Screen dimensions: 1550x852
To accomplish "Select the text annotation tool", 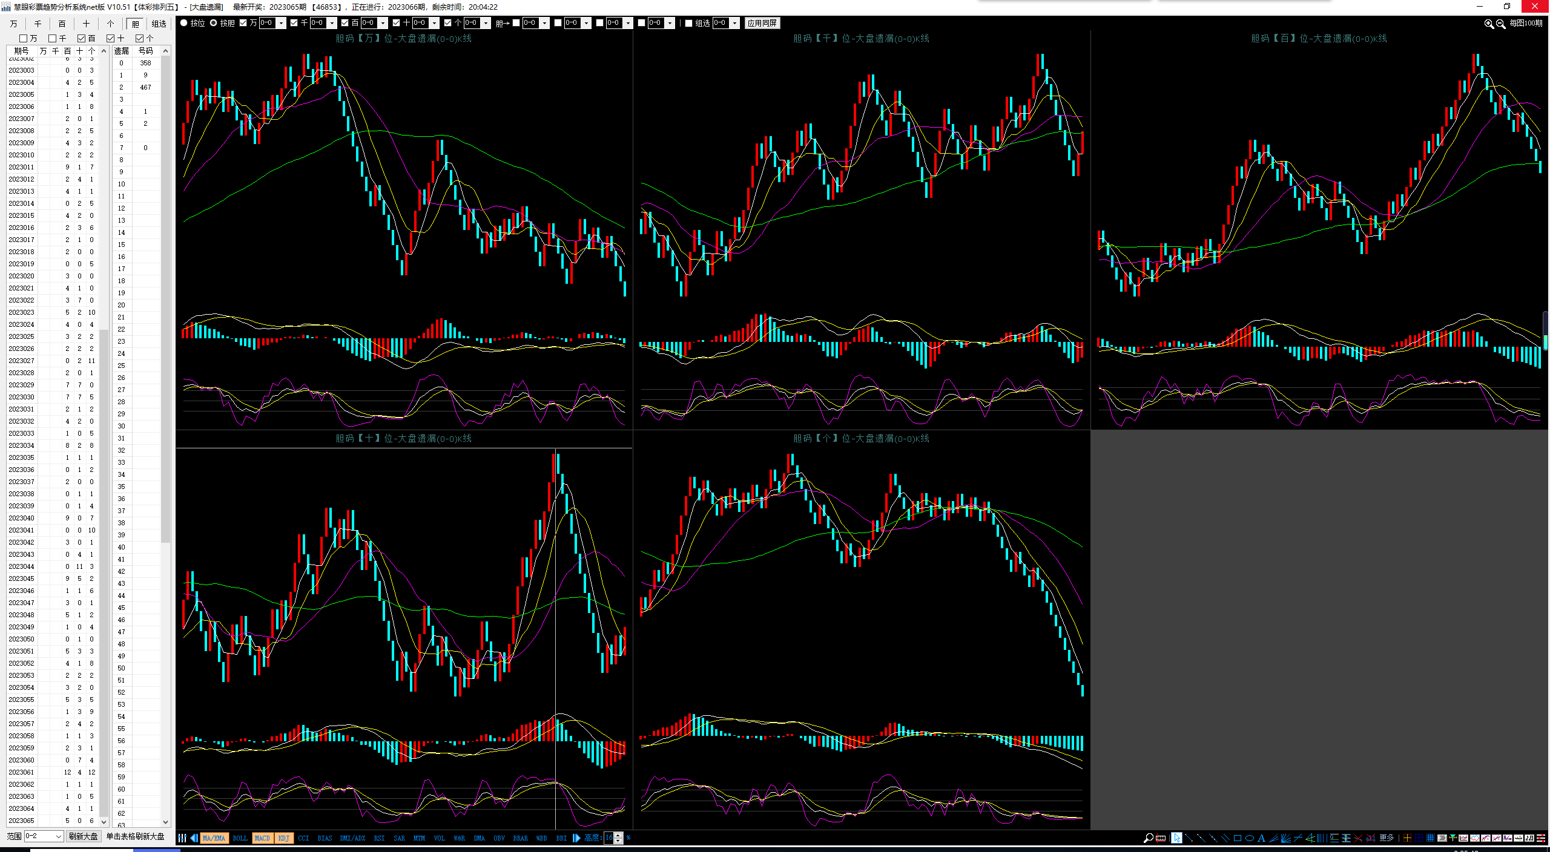I will [x=1261, y=838].
